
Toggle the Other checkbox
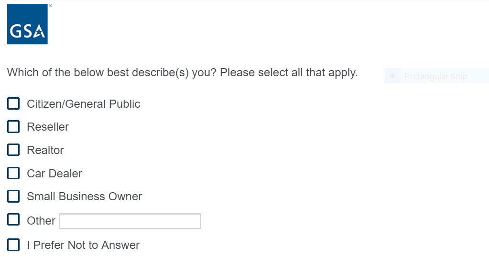coord(13,220)
